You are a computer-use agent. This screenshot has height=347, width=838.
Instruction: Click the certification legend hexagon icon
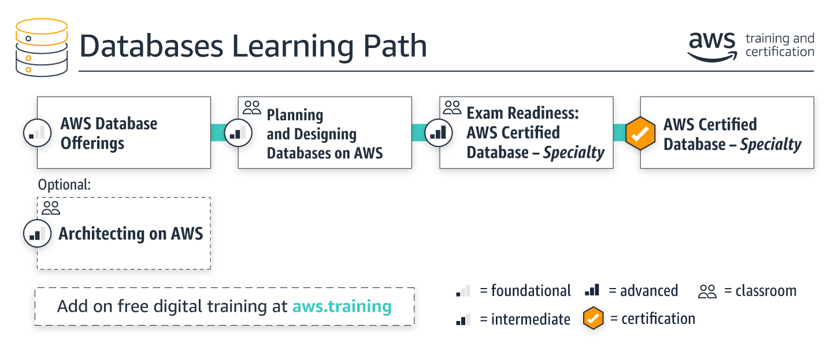coord(593,319)
